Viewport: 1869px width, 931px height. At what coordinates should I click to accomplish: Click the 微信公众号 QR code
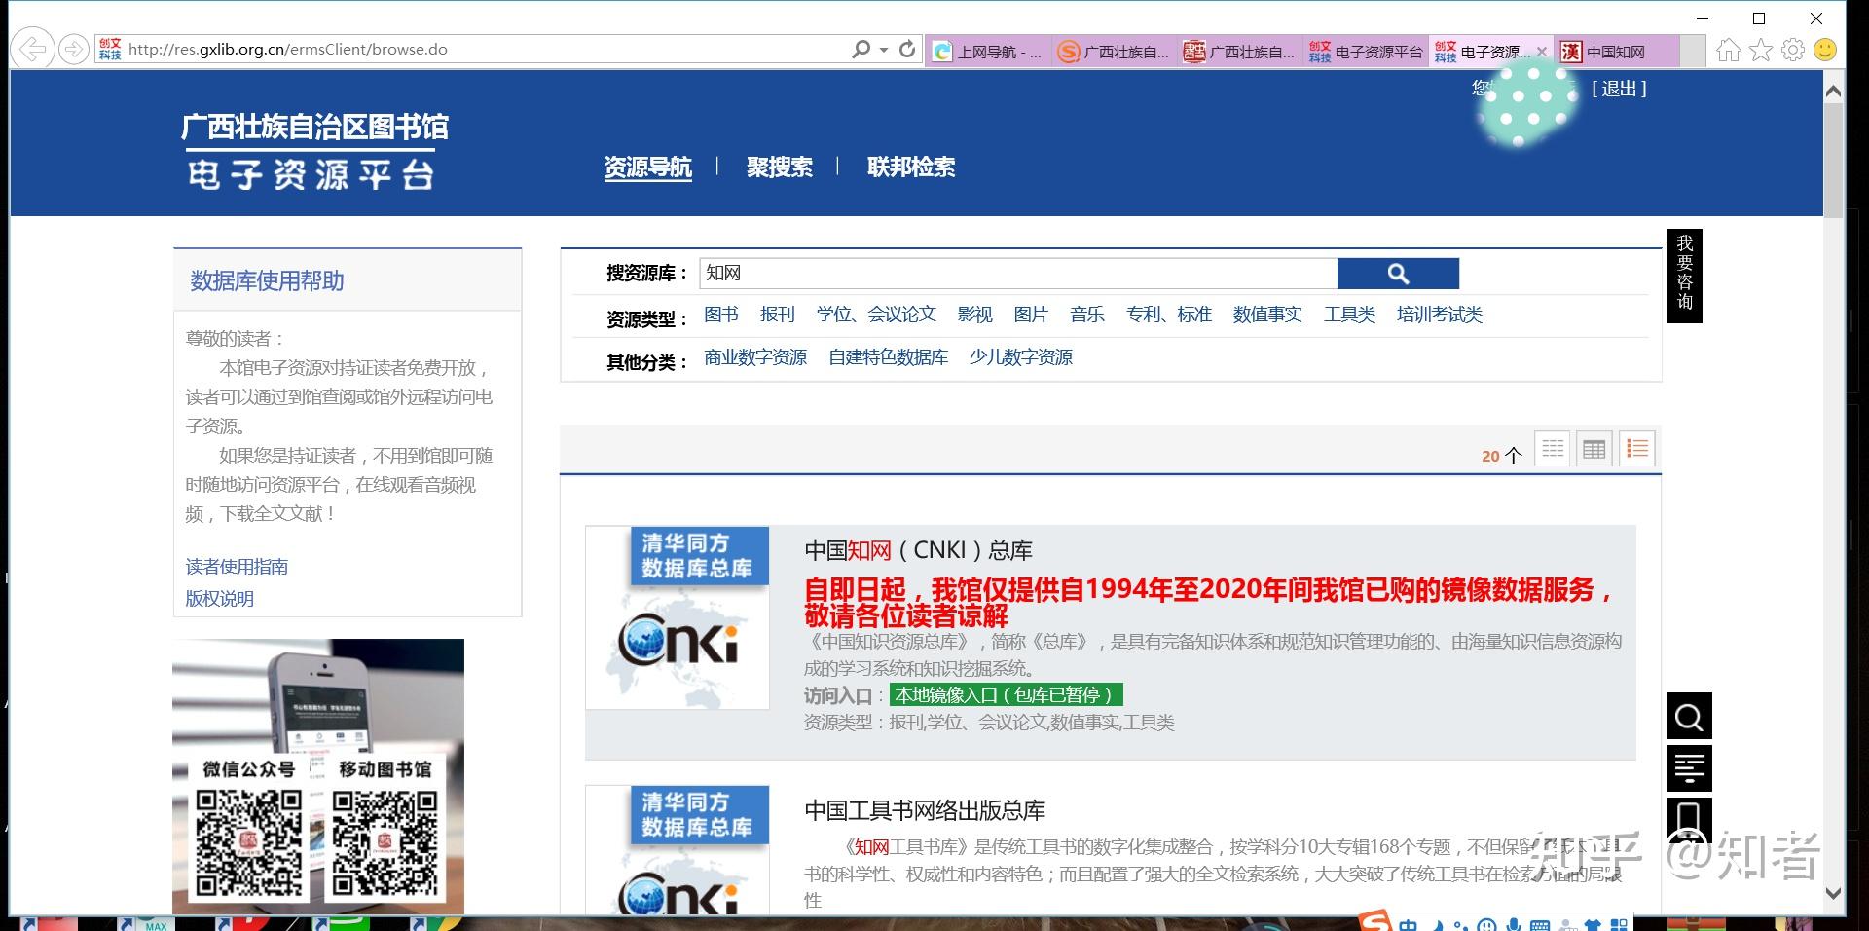[249, 842]
